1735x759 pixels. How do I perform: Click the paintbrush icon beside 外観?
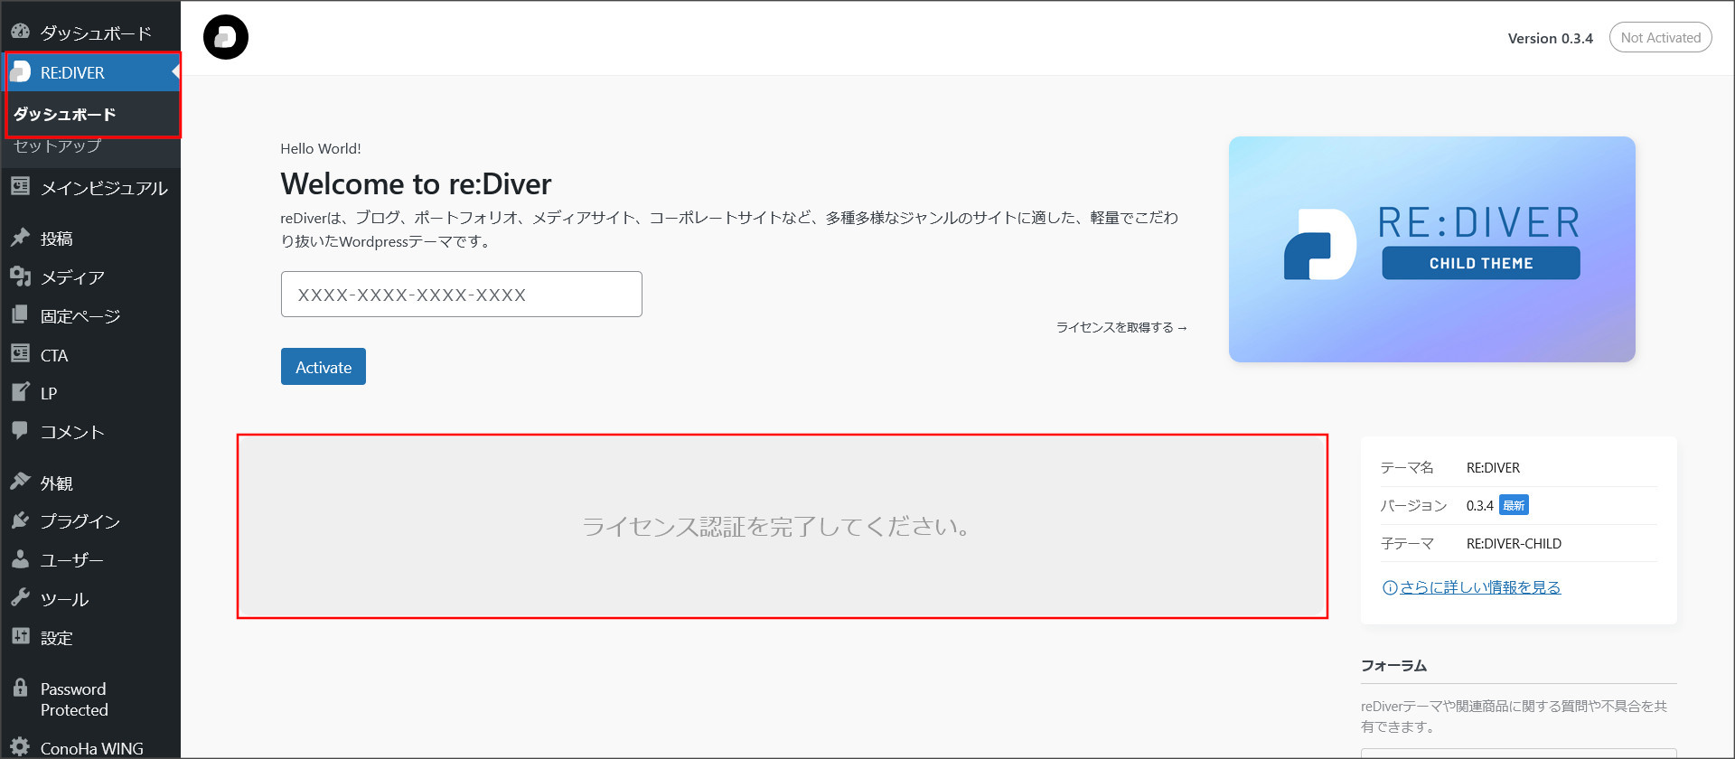20,482
